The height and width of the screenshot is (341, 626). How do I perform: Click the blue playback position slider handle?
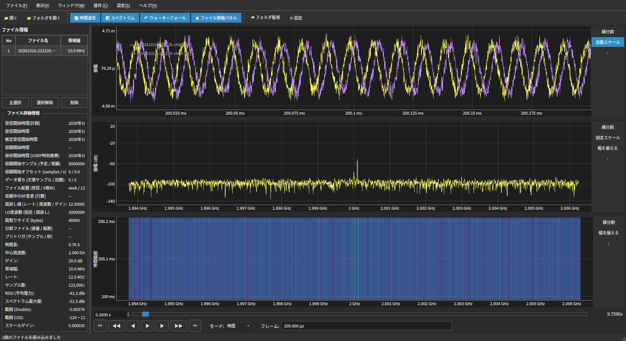146,314
